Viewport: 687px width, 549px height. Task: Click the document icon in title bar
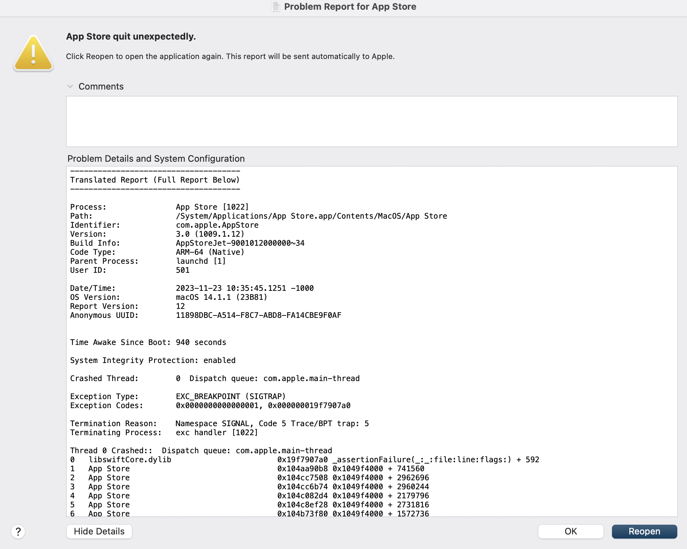click(x=276, y=7)
